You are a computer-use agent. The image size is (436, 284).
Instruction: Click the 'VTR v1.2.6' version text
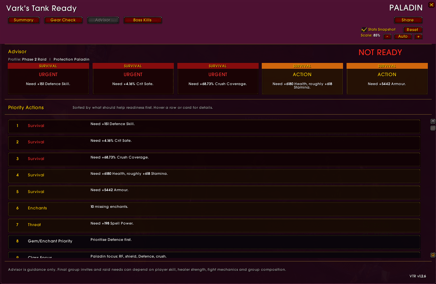(x=418, y=276)
